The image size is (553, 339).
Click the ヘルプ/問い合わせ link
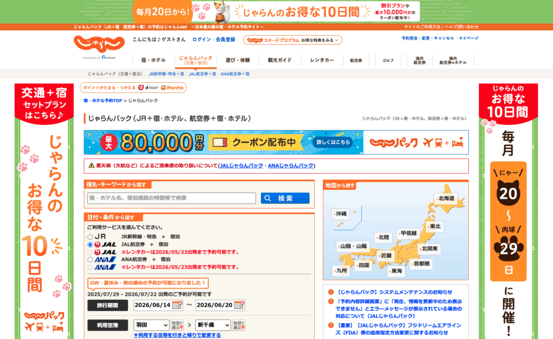tap(462, 27)
